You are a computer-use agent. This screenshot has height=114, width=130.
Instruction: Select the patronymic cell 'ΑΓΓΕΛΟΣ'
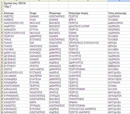pos(59,30)
